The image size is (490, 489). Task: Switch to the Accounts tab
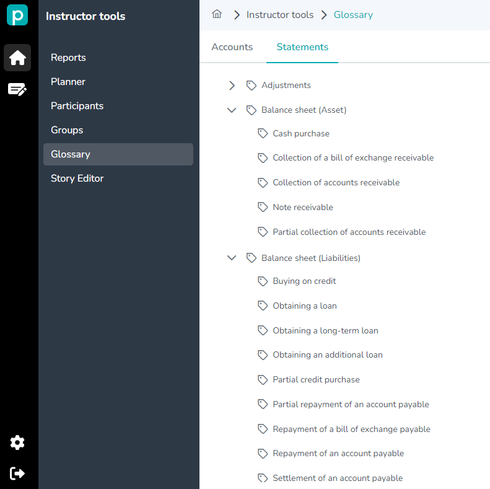coord(232,47)
